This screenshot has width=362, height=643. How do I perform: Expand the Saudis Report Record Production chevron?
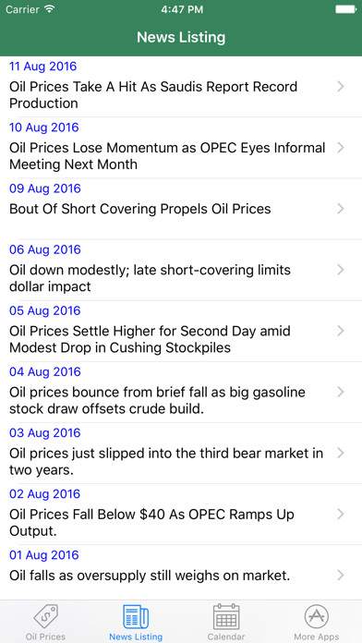(341, 87)
